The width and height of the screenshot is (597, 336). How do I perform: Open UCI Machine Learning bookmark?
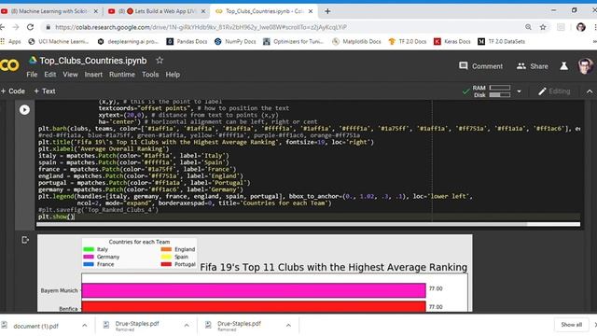point(58,41)
